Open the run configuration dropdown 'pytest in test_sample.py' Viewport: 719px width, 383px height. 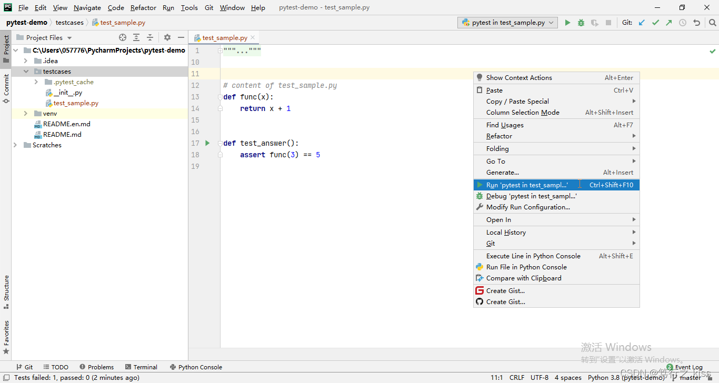pos(508,23)
